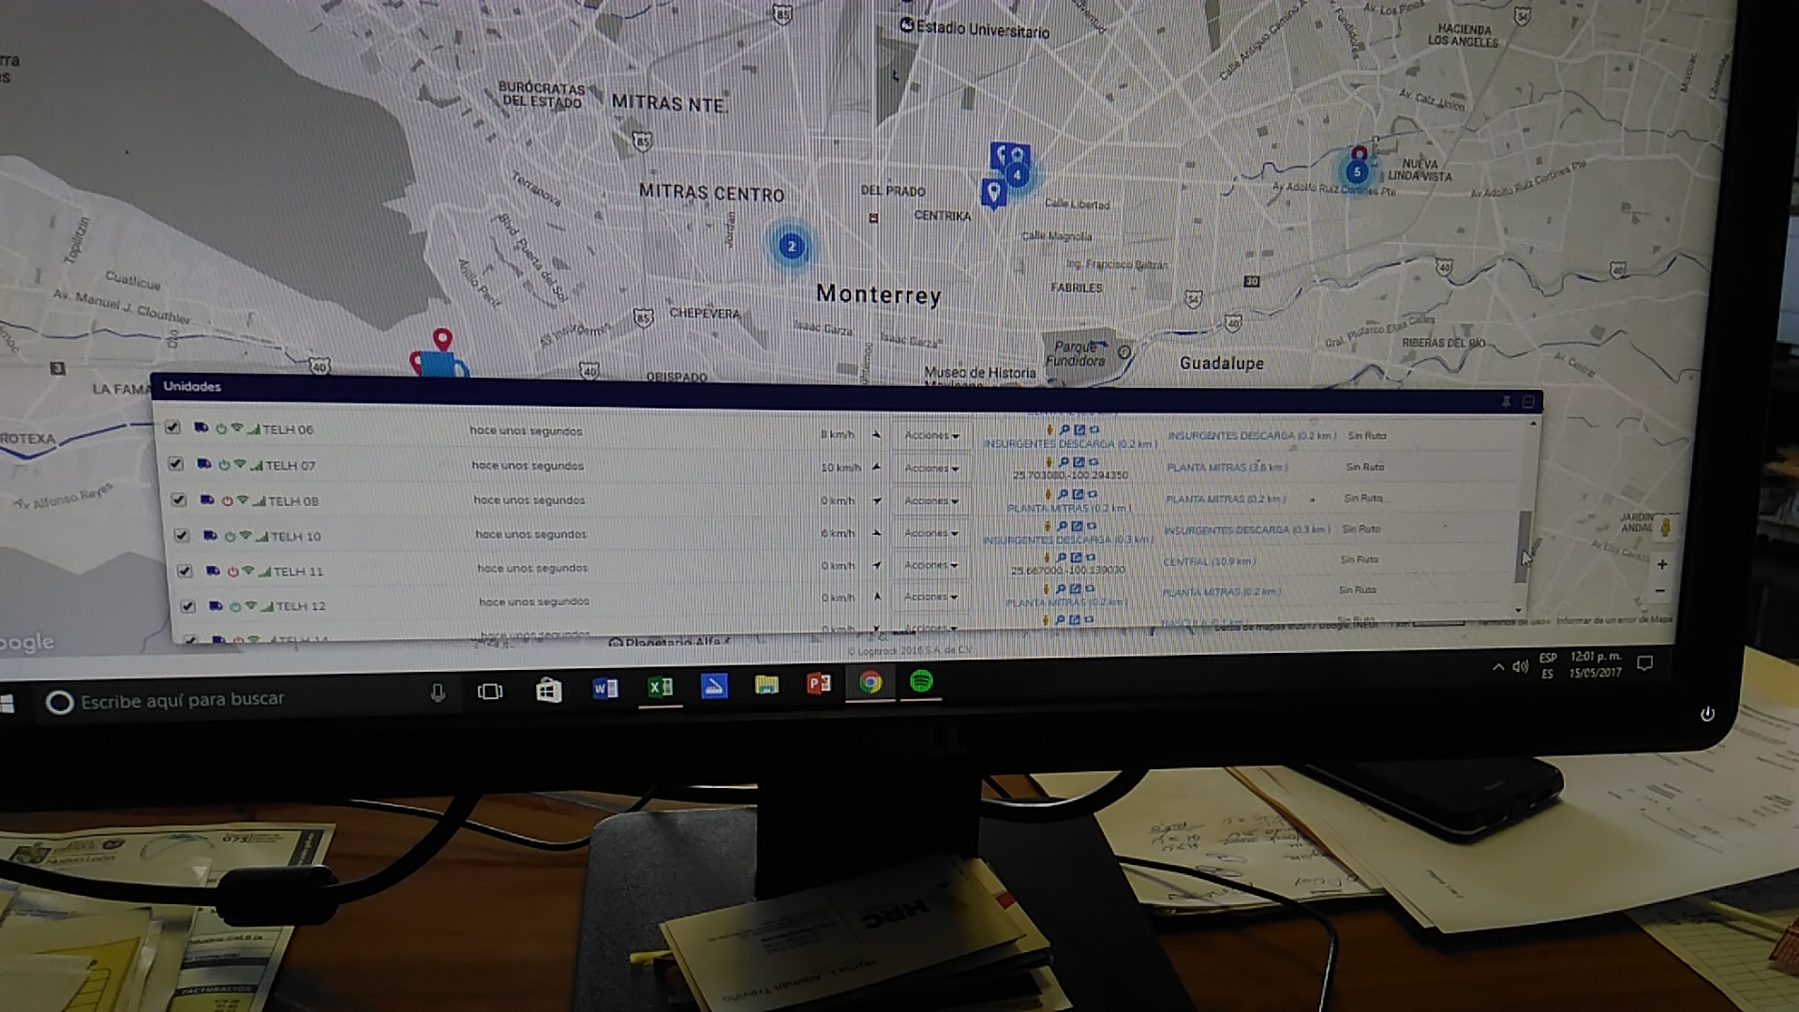
Task: Uncheck the TELH 06 checkbox
Action: [172, 427]
